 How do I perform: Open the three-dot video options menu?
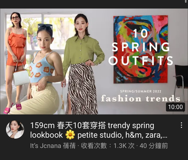click(x=181, y=125)
